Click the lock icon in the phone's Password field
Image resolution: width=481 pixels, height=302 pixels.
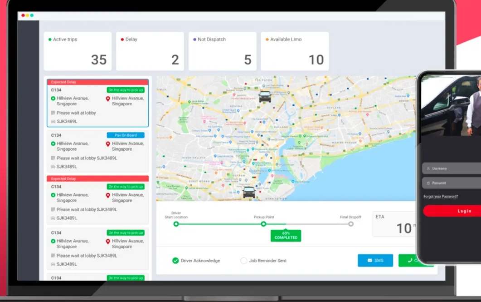click(x=428, y=183)
